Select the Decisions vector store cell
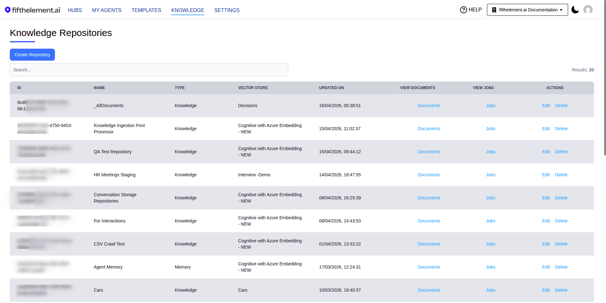Screen dimensions: 606x303 pyautogui.click(x=248, y=106)
